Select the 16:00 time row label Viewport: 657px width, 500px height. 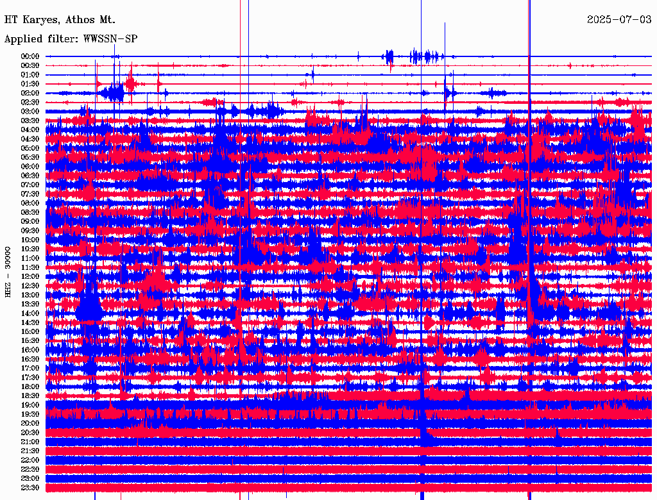point(30,350)
